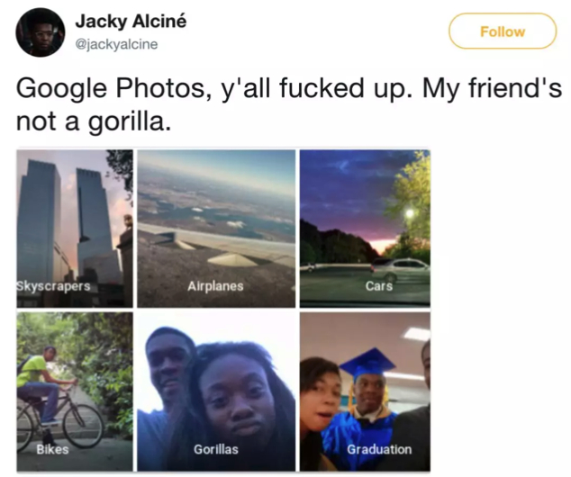The width and height of the screenshot is (571, 477).
Task: Open the Jacky Alciné display name link
Action: point(131,21)
